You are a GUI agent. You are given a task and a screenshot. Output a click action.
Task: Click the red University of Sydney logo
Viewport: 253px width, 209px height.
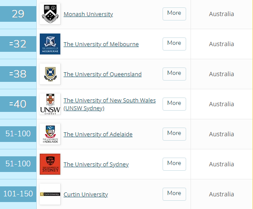click(50, 164)
